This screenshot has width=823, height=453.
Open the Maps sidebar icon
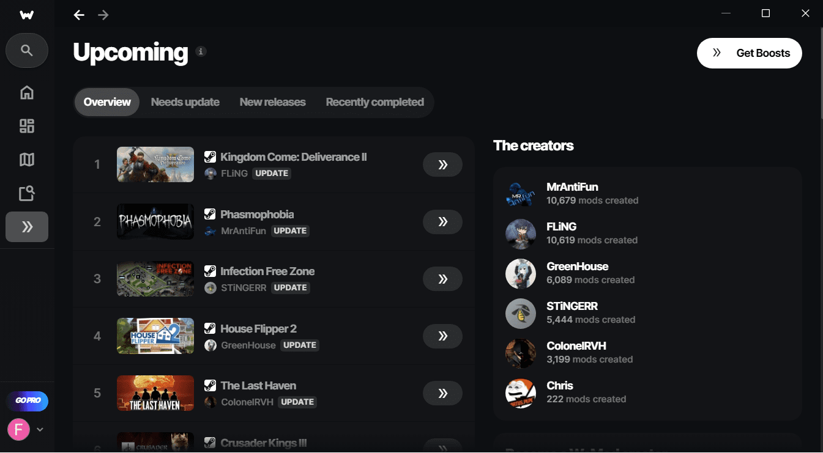[x=27, y=160]
